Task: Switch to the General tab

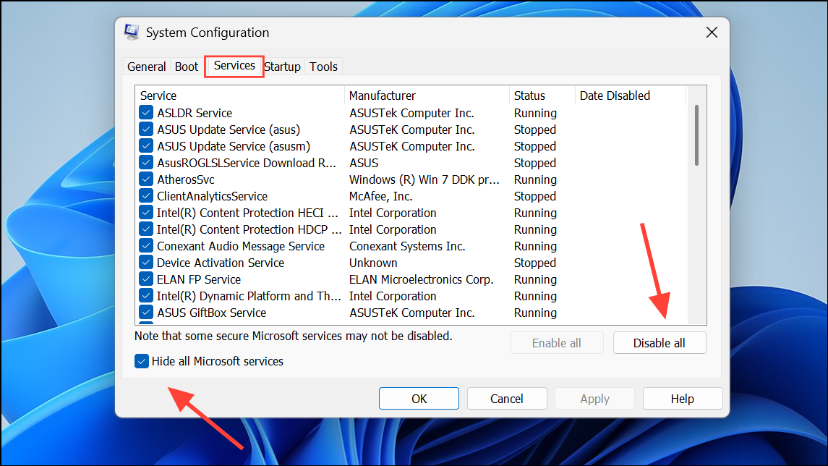Action: tap(146, 66)
